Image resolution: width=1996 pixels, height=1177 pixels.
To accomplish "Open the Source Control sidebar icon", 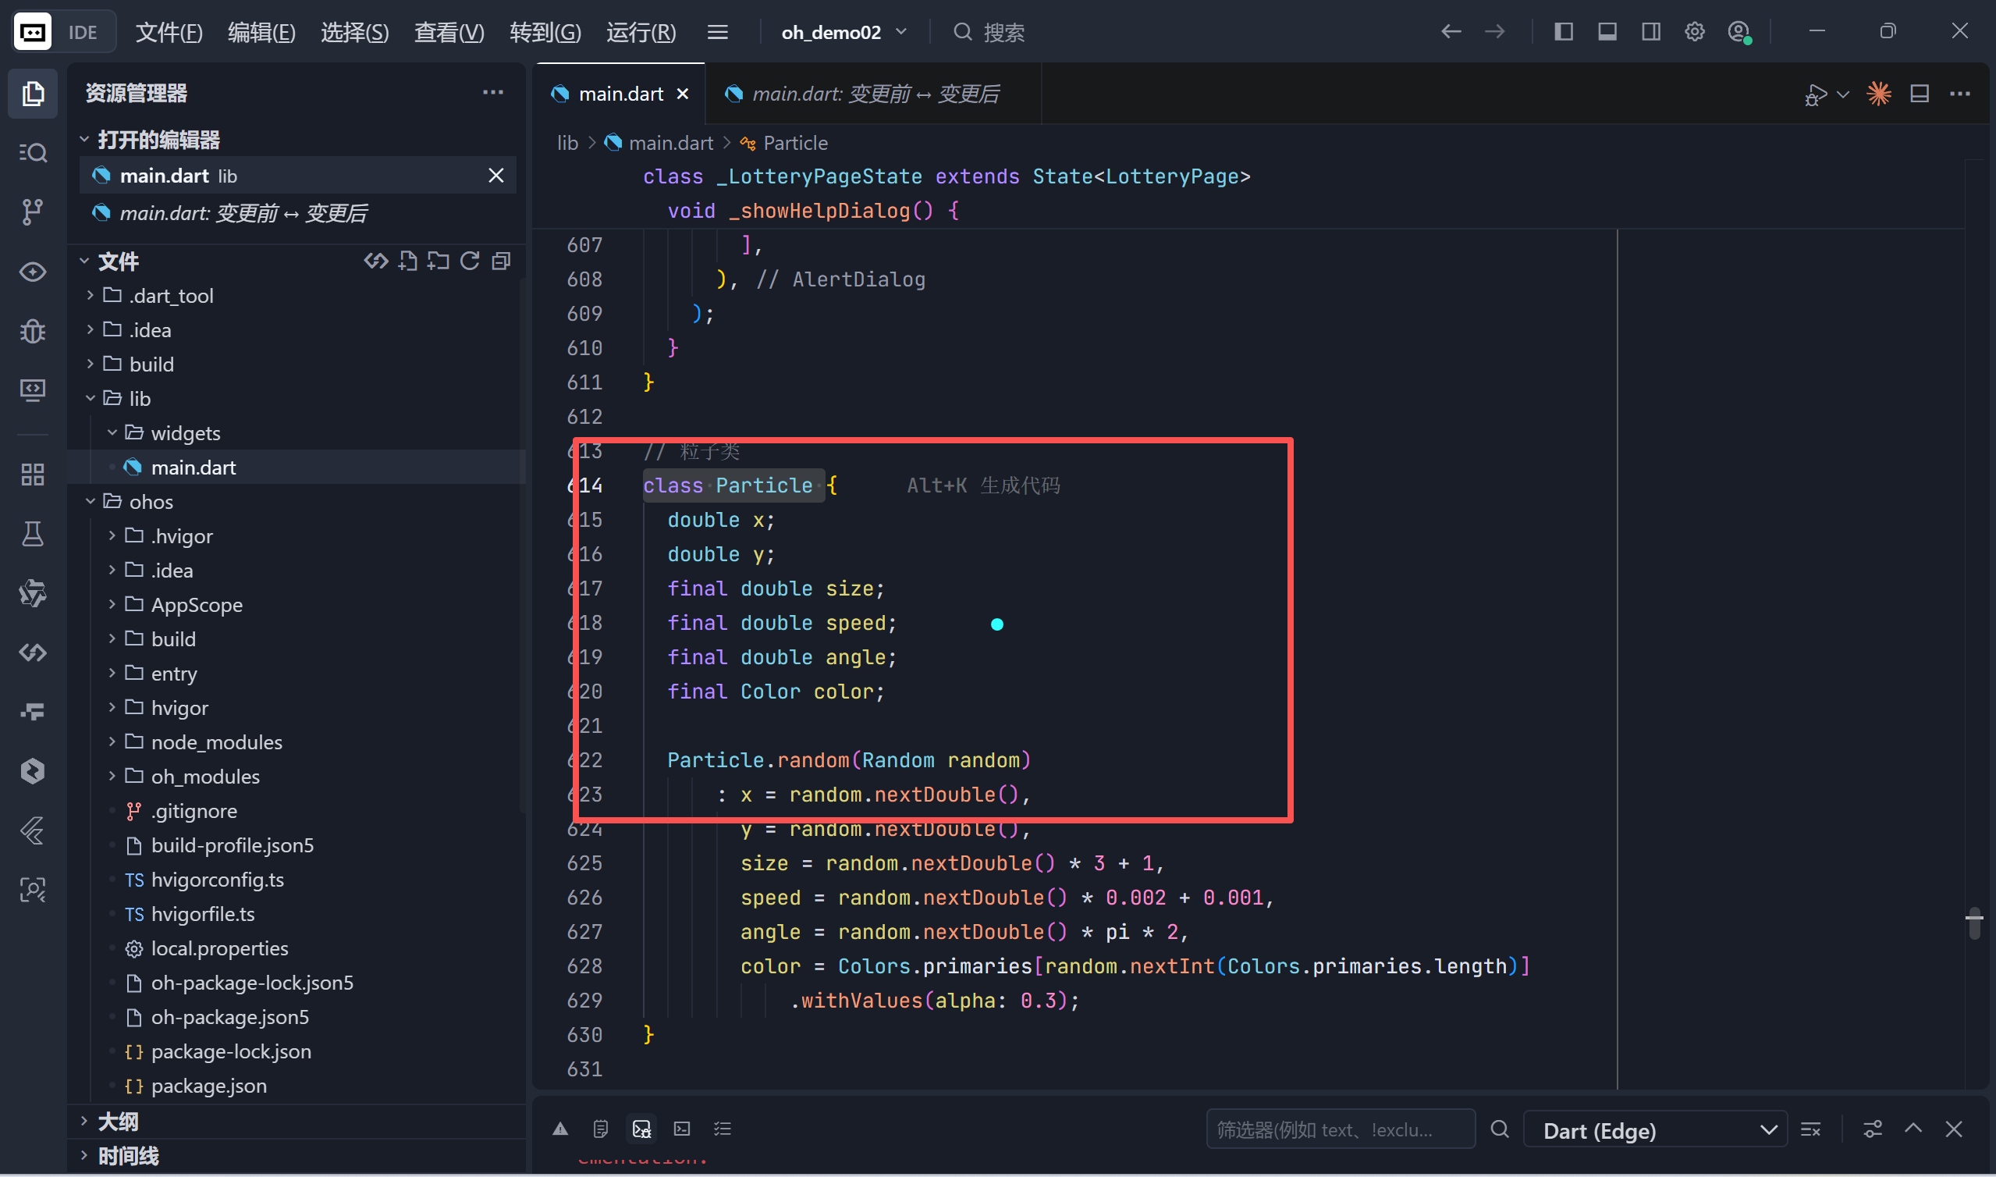I will pyautogui.click(x=33, y=212).
